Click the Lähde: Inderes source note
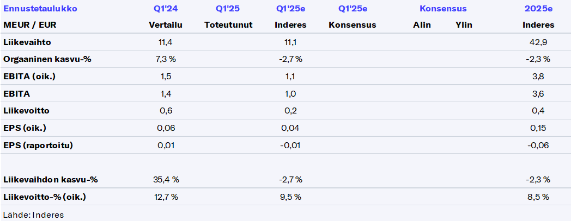 pyautogui.click(x=34, y=214)
